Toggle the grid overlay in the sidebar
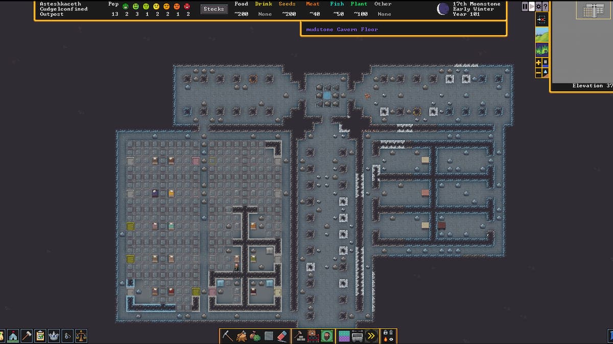Screen dimensions: 613x344 pos(545,63)
